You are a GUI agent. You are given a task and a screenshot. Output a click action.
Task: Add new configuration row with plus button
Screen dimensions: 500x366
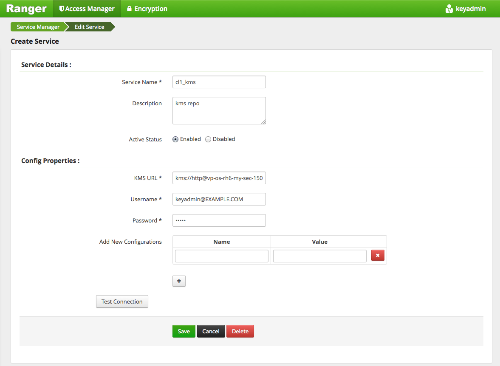tap(179, 281)
